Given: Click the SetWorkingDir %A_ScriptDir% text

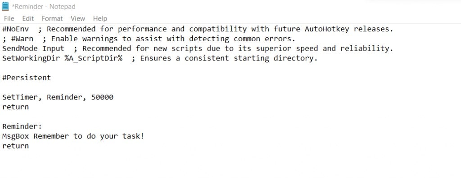Looking at the screenshot, I should click(x=62, y=58).
